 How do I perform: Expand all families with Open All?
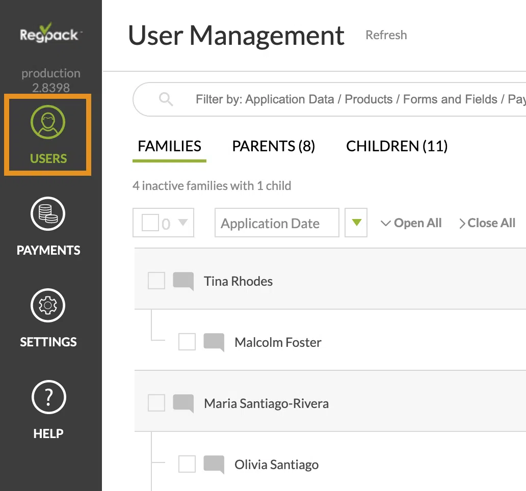(411, 223)
